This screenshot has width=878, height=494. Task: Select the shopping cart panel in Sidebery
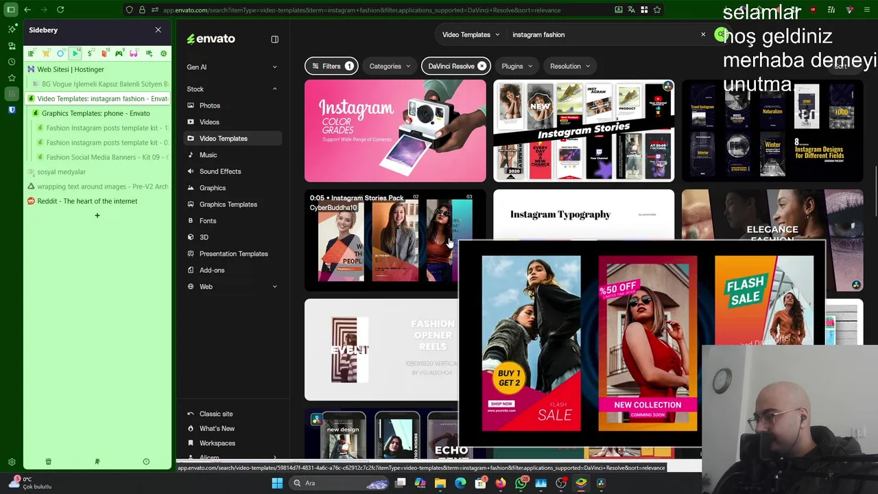46,54
